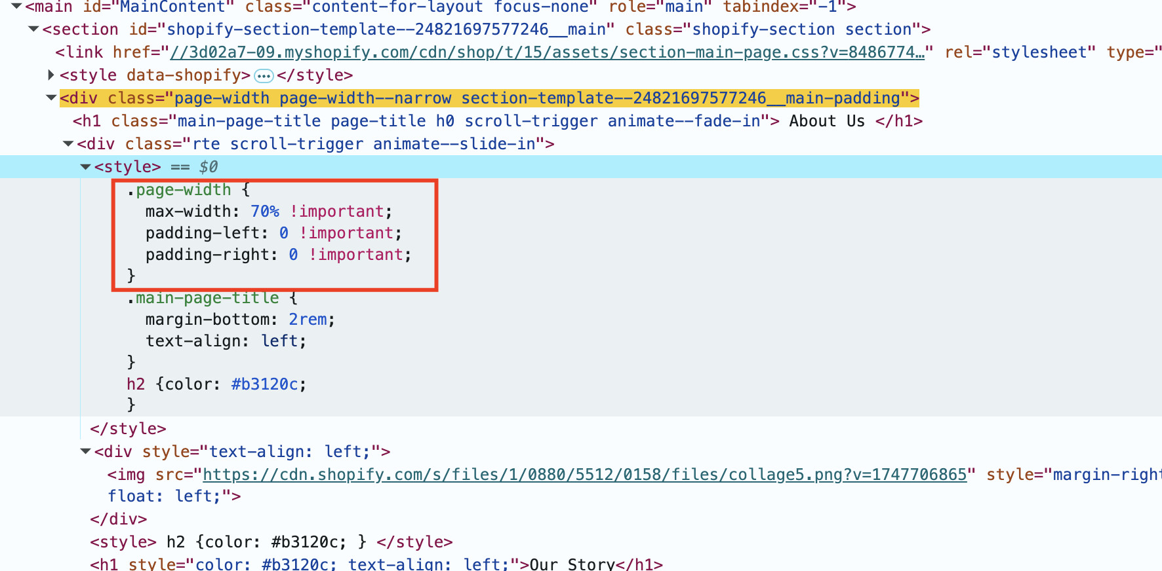This screenshot has height=571, width=1162.
Task: Select the "rte scroll-trigger animate--slide-in" div row
Action: click(x=315, y=144)
